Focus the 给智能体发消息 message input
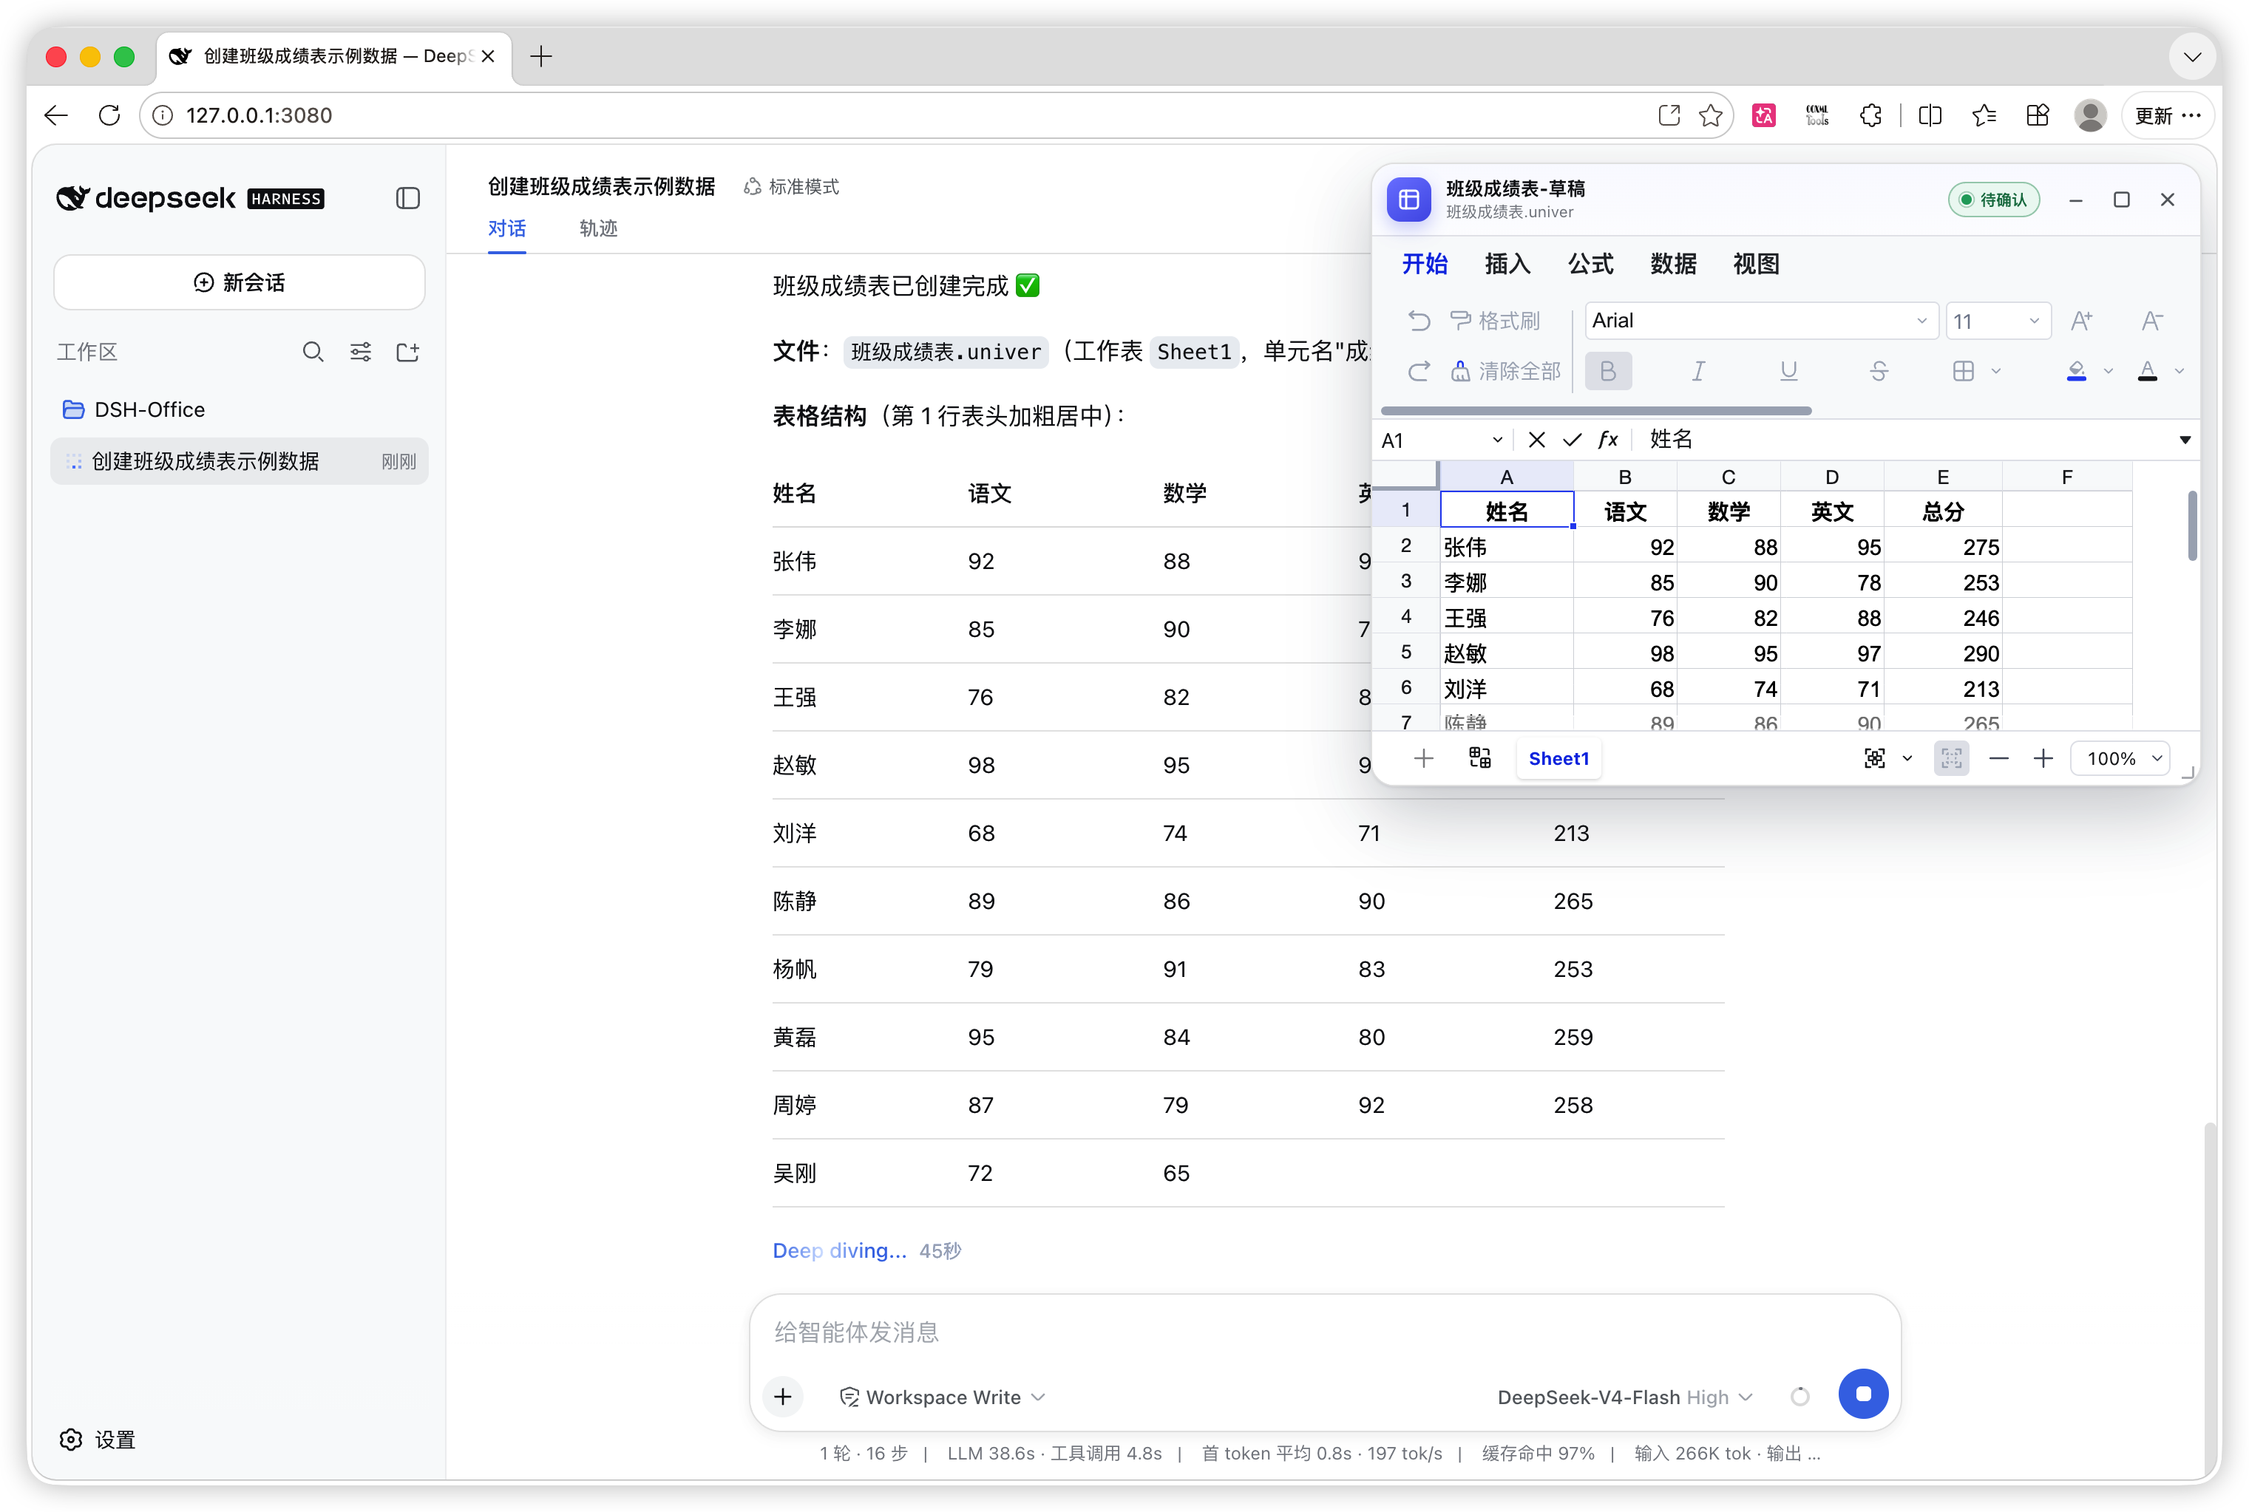Image resolution: width=2249 pixels, height=1512 pixels. pos(1324,1332)
